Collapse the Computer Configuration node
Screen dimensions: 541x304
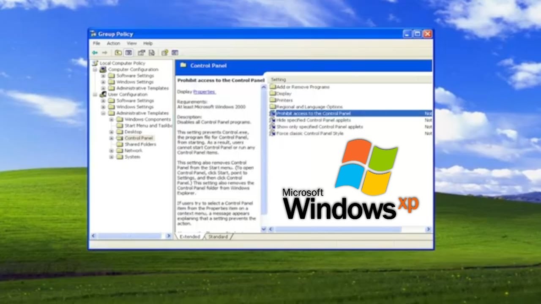(x=95, y=69)
